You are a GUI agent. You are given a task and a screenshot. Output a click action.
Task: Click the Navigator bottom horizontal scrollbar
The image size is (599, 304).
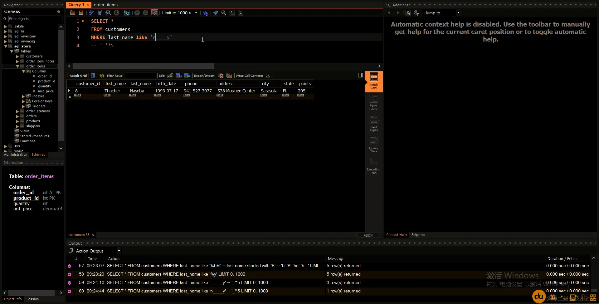tap(31, 293)
